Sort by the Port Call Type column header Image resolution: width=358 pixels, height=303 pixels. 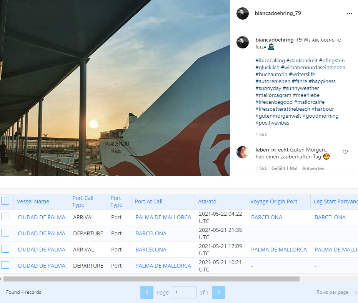83,201
